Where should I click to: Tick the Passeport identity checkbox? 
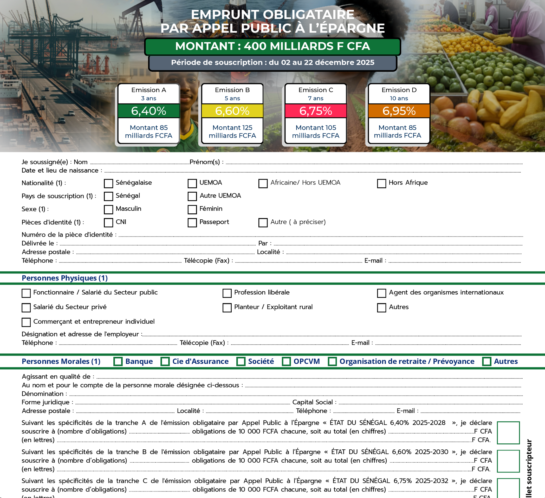pos(192,222)
